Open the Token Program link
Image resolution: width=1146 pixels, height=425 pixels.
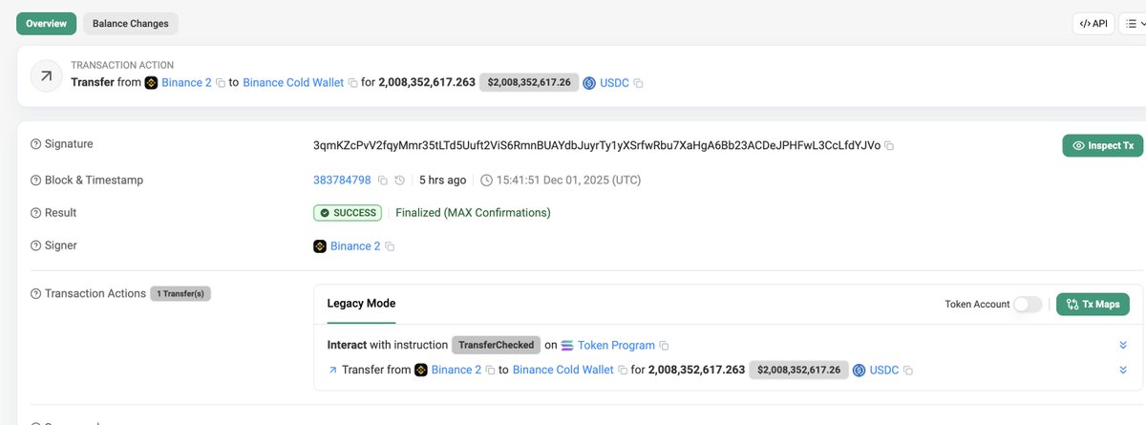(x=616, y=345)
